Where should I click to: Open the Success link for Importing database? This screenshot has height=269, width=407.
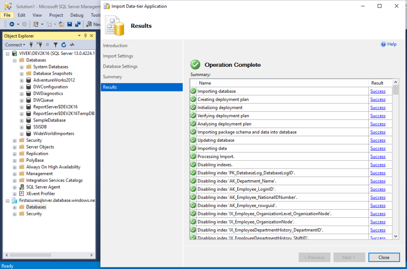(x=377, y=91)
